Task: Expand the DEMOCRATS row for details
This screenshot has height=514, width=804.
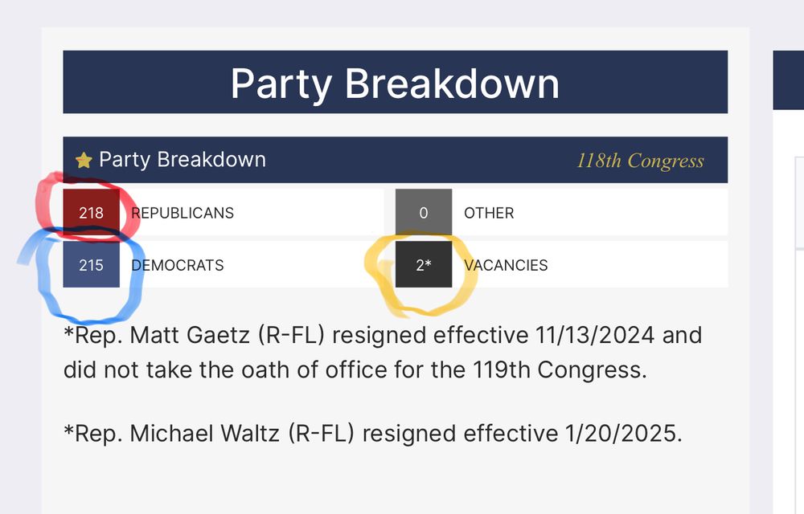Action: point(241,264)
